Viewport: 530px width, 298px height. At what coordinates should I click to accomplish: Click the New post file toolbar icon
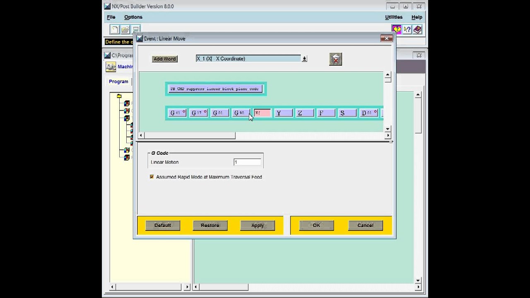[114, 29]
